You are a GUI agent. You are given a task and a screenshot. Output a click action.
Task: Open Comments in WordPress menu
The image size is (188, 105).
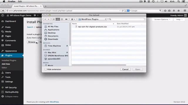point(11,41)
